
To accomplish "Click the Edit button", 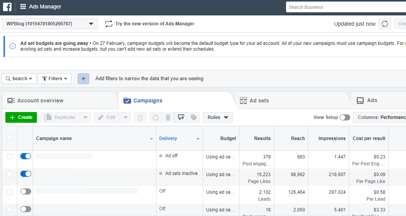I will click(x=107, y=117).
